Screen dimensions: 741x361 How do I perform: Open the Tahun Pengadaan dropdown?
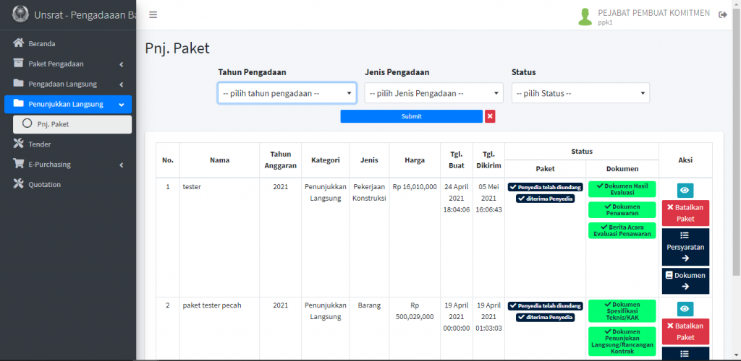[x=287, y=93]
